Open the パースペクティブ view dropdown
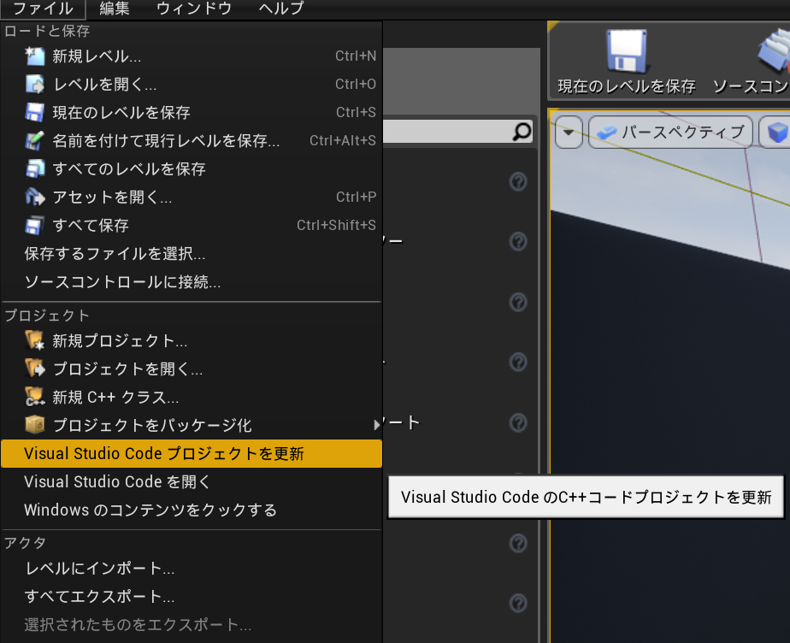The width and height of the screenshot is (790, 643). click(x=670, y=133)
